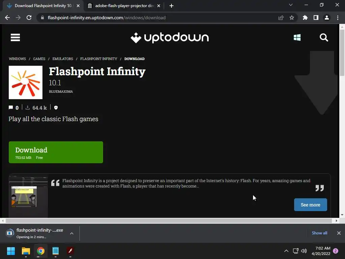Click the comments count icon

point(10,108)
